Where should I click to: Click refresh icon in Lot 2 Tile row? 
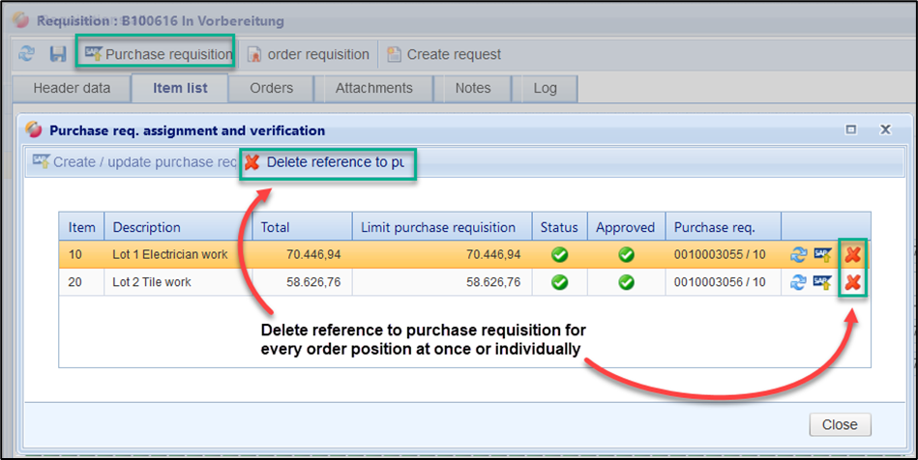click(x=798, y=282)
